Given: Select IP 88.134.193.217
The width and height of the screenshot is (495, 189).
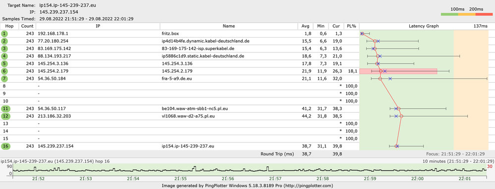Looking at the screenshot, I should click(54, 56).
